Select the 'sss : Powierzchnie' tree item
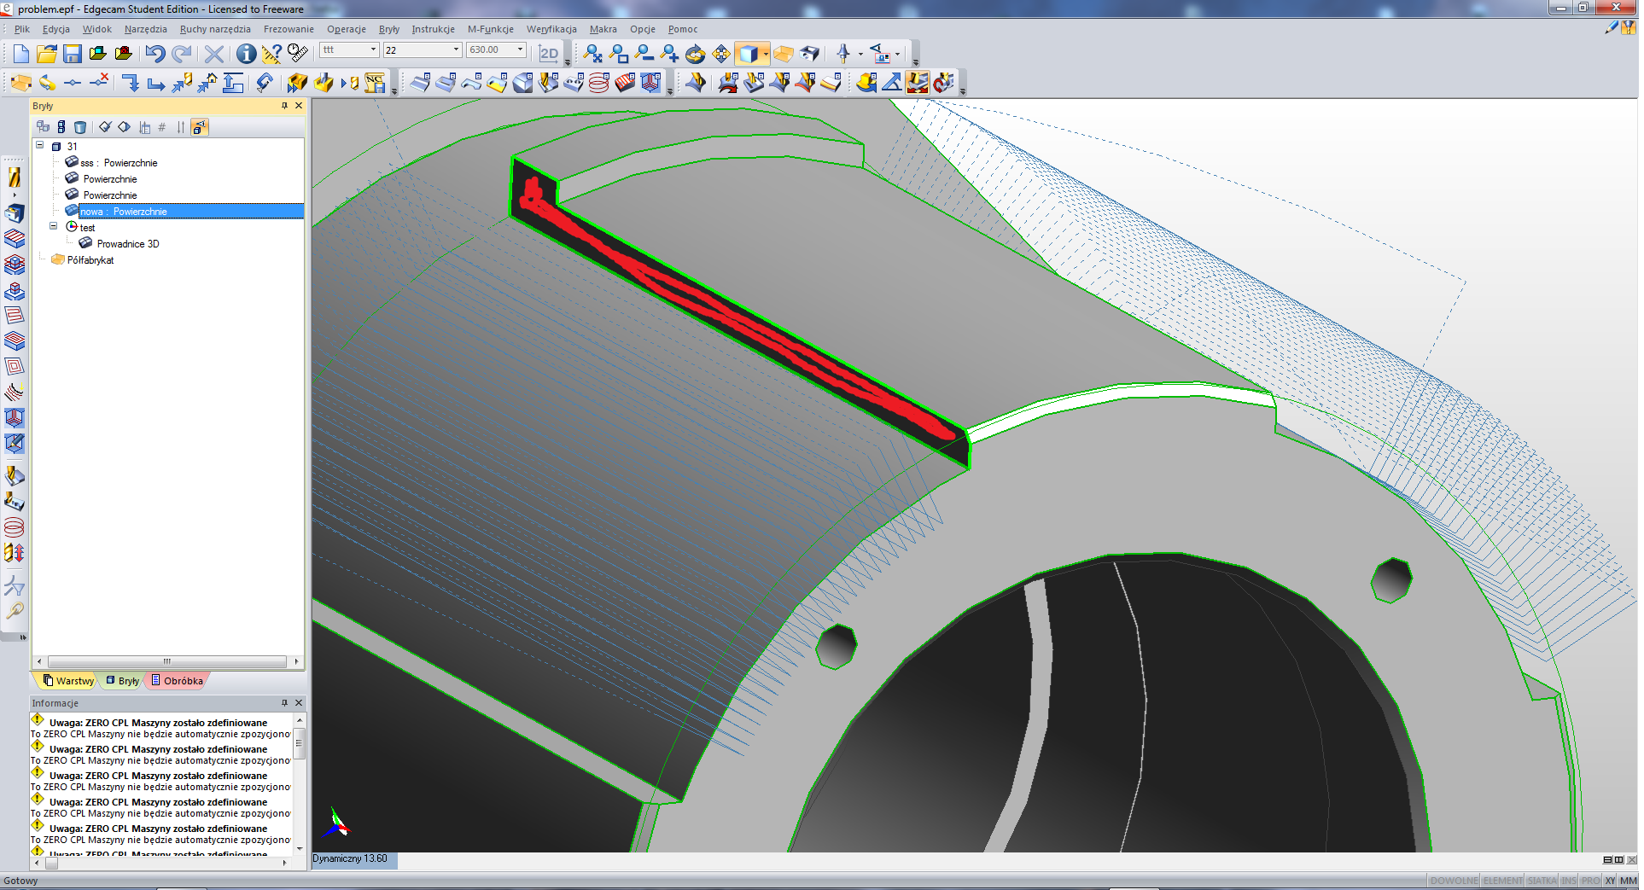This screenshot has width=1644, height=890. click(x=119, y=163)
